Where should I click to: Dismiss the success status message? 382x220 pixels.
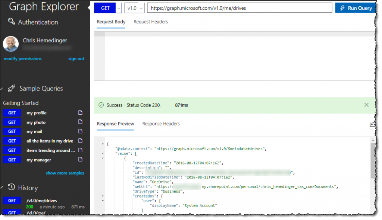[366, 105]
